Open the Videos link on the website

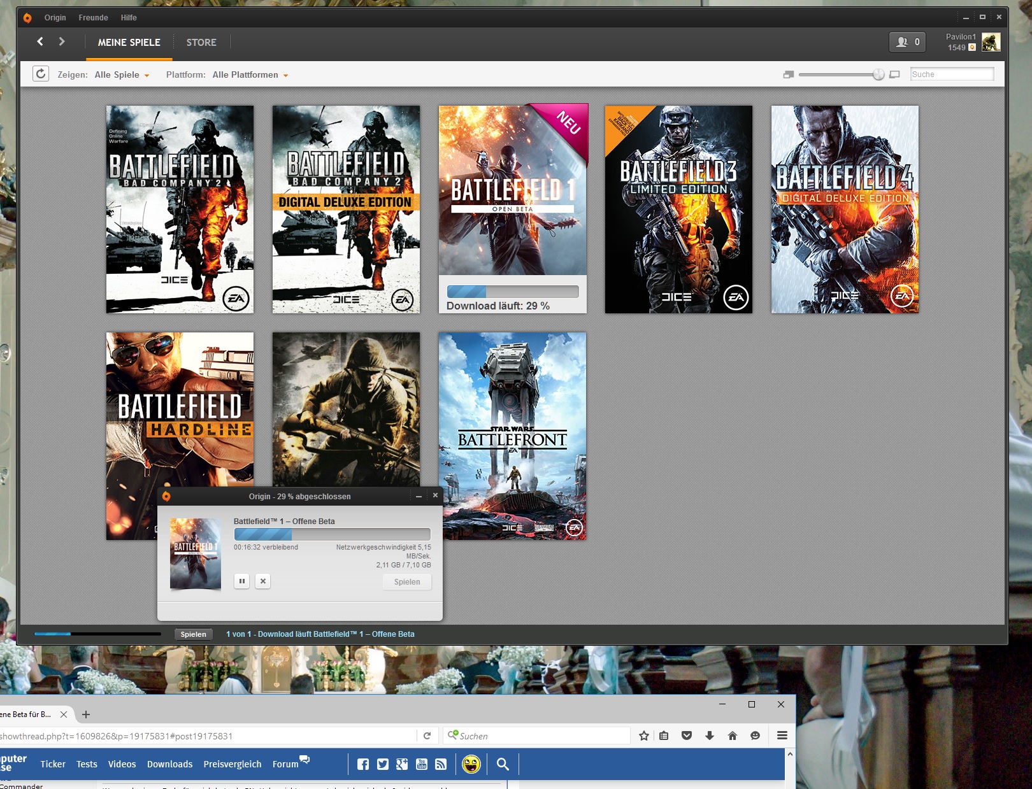[122, 764]
